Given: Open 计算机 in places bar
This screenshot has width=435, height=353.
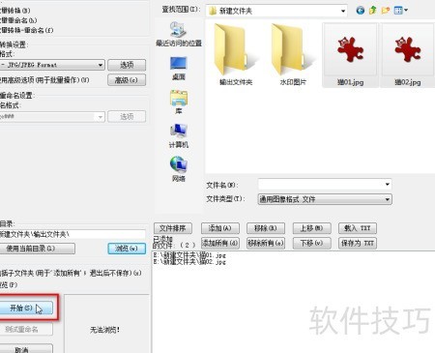Looking at the screenshot, I should pyautogui.click(x=179, y=136).
